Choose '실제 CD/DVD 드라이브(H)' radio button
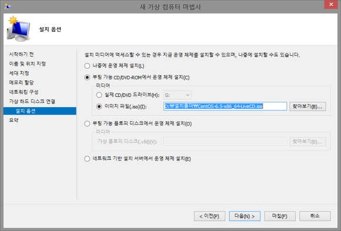The height and width of the screenshot is (231, 341). [x=99, y=95]
